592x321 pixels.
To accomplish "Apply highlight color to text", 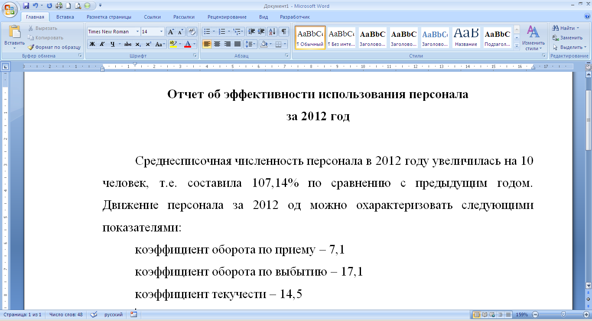I will pyautogui.click(x=173, y=44).
